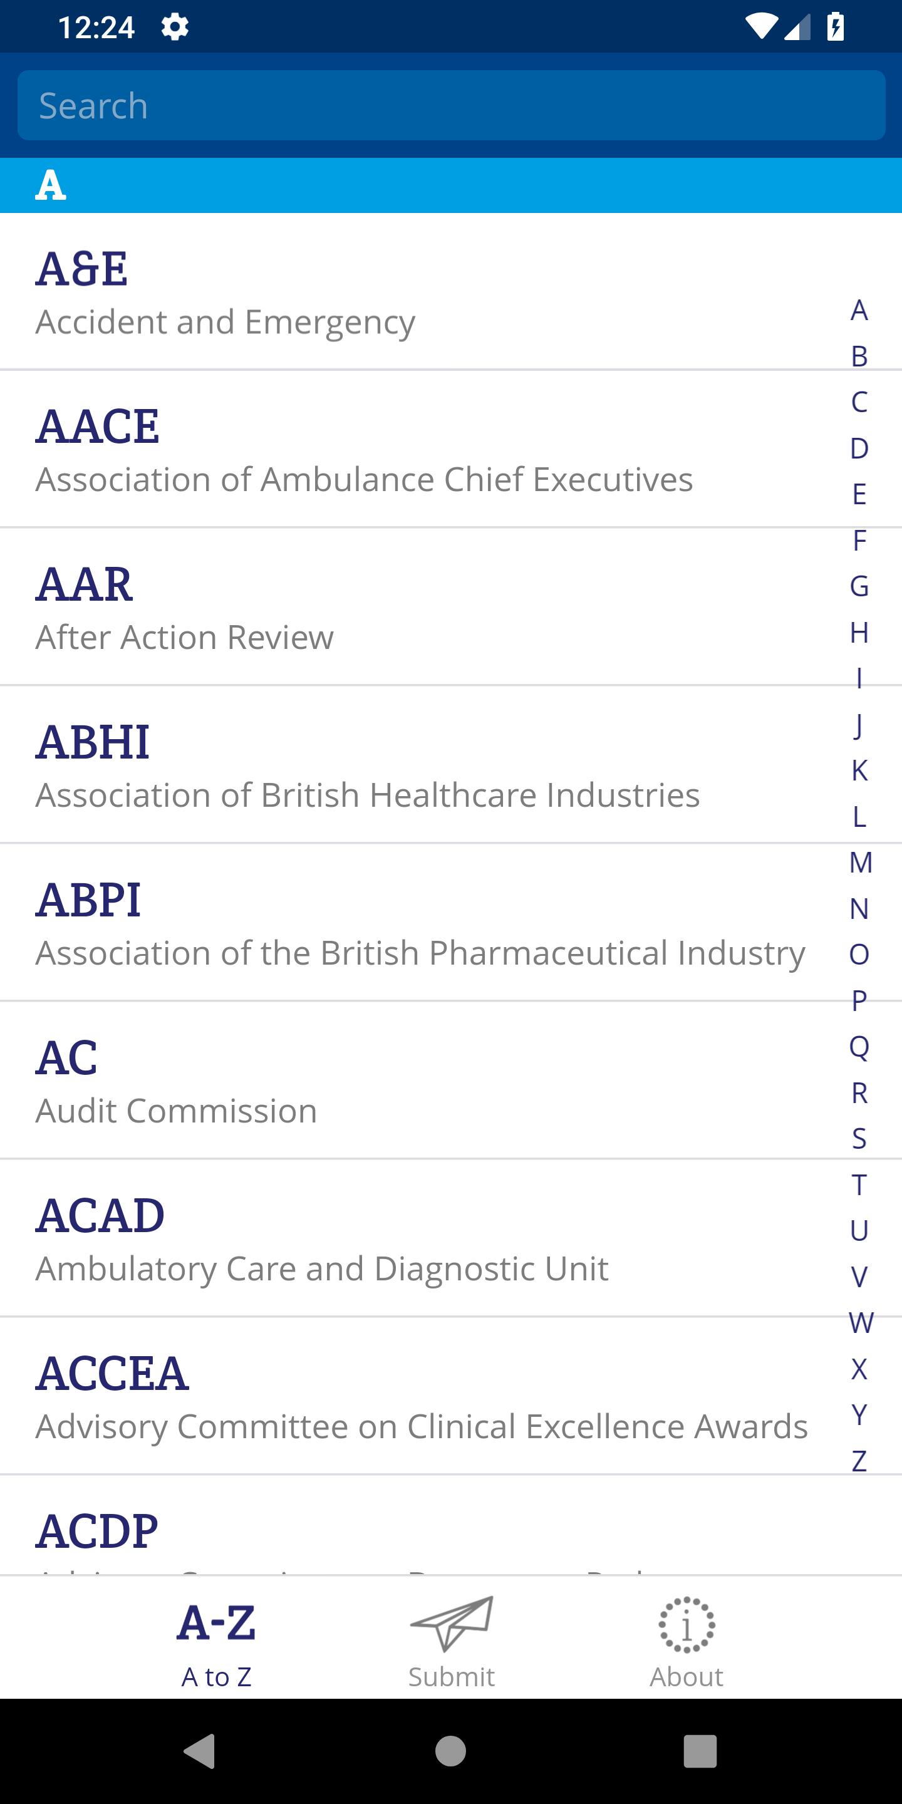
Task: Open the About info icon
Action: tap(687, 1625)
